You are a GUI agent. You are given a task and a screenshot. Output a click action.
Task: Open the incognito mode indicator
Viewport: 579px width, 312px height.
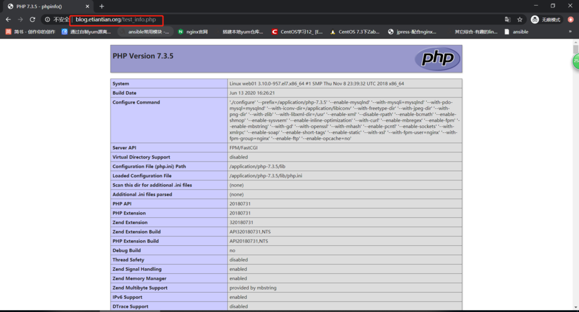(x=546, y=19)
